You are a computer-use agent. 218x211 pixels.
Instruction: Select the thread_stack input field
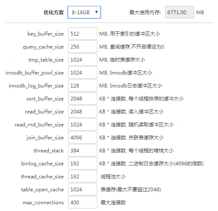point(83,150)
